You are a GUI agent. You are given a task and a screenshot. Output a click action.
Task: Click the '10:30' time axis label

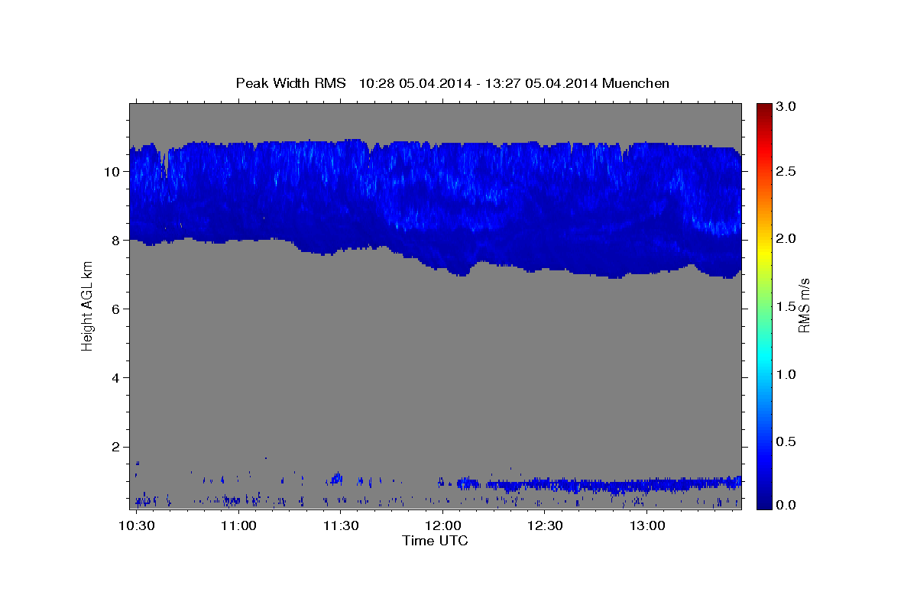(137, 526)
